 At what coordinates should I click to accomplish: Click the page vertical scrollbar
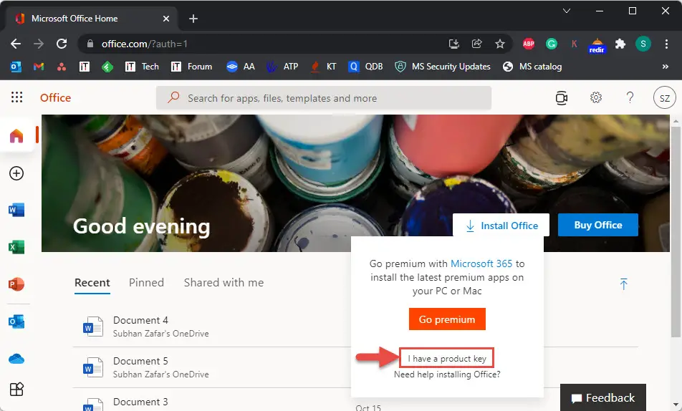pos(675,231)
